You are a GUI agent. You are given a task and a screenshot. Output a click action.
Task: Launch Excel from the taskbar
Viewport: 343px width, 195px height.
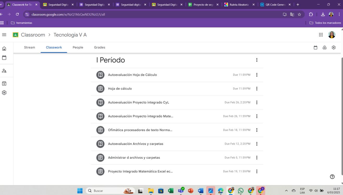171,191
